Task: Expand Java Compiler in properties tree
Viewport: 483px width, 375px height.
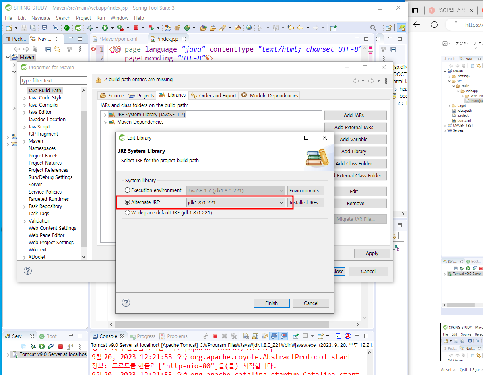Action: tap(25, 105)
